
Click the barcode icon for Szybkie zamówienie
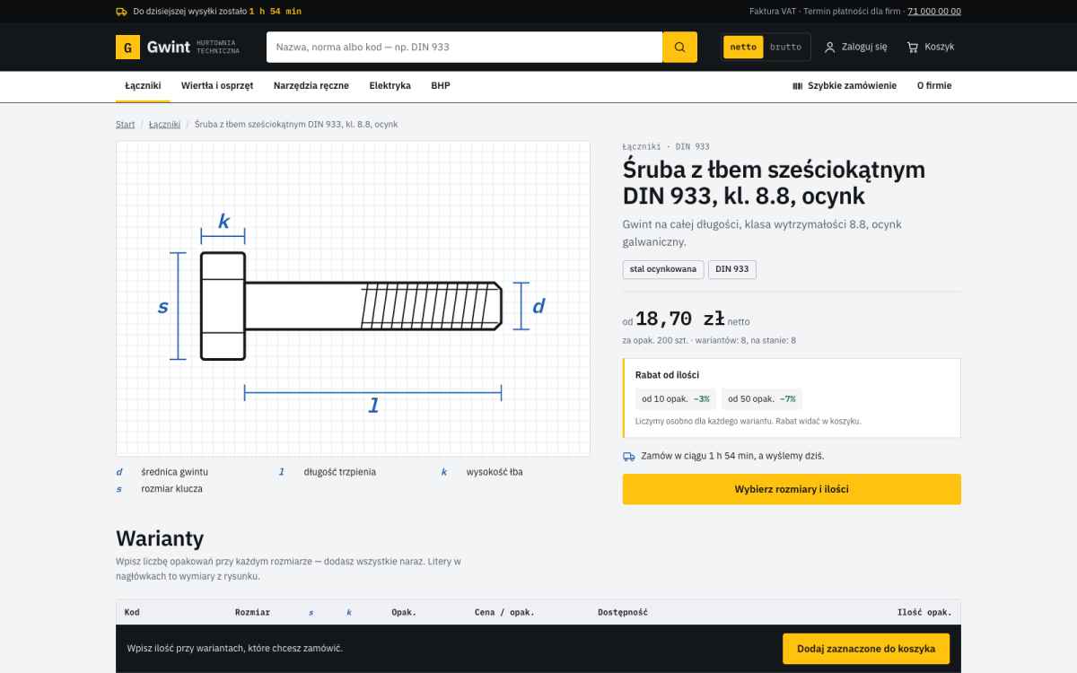(x=797, y=86)
